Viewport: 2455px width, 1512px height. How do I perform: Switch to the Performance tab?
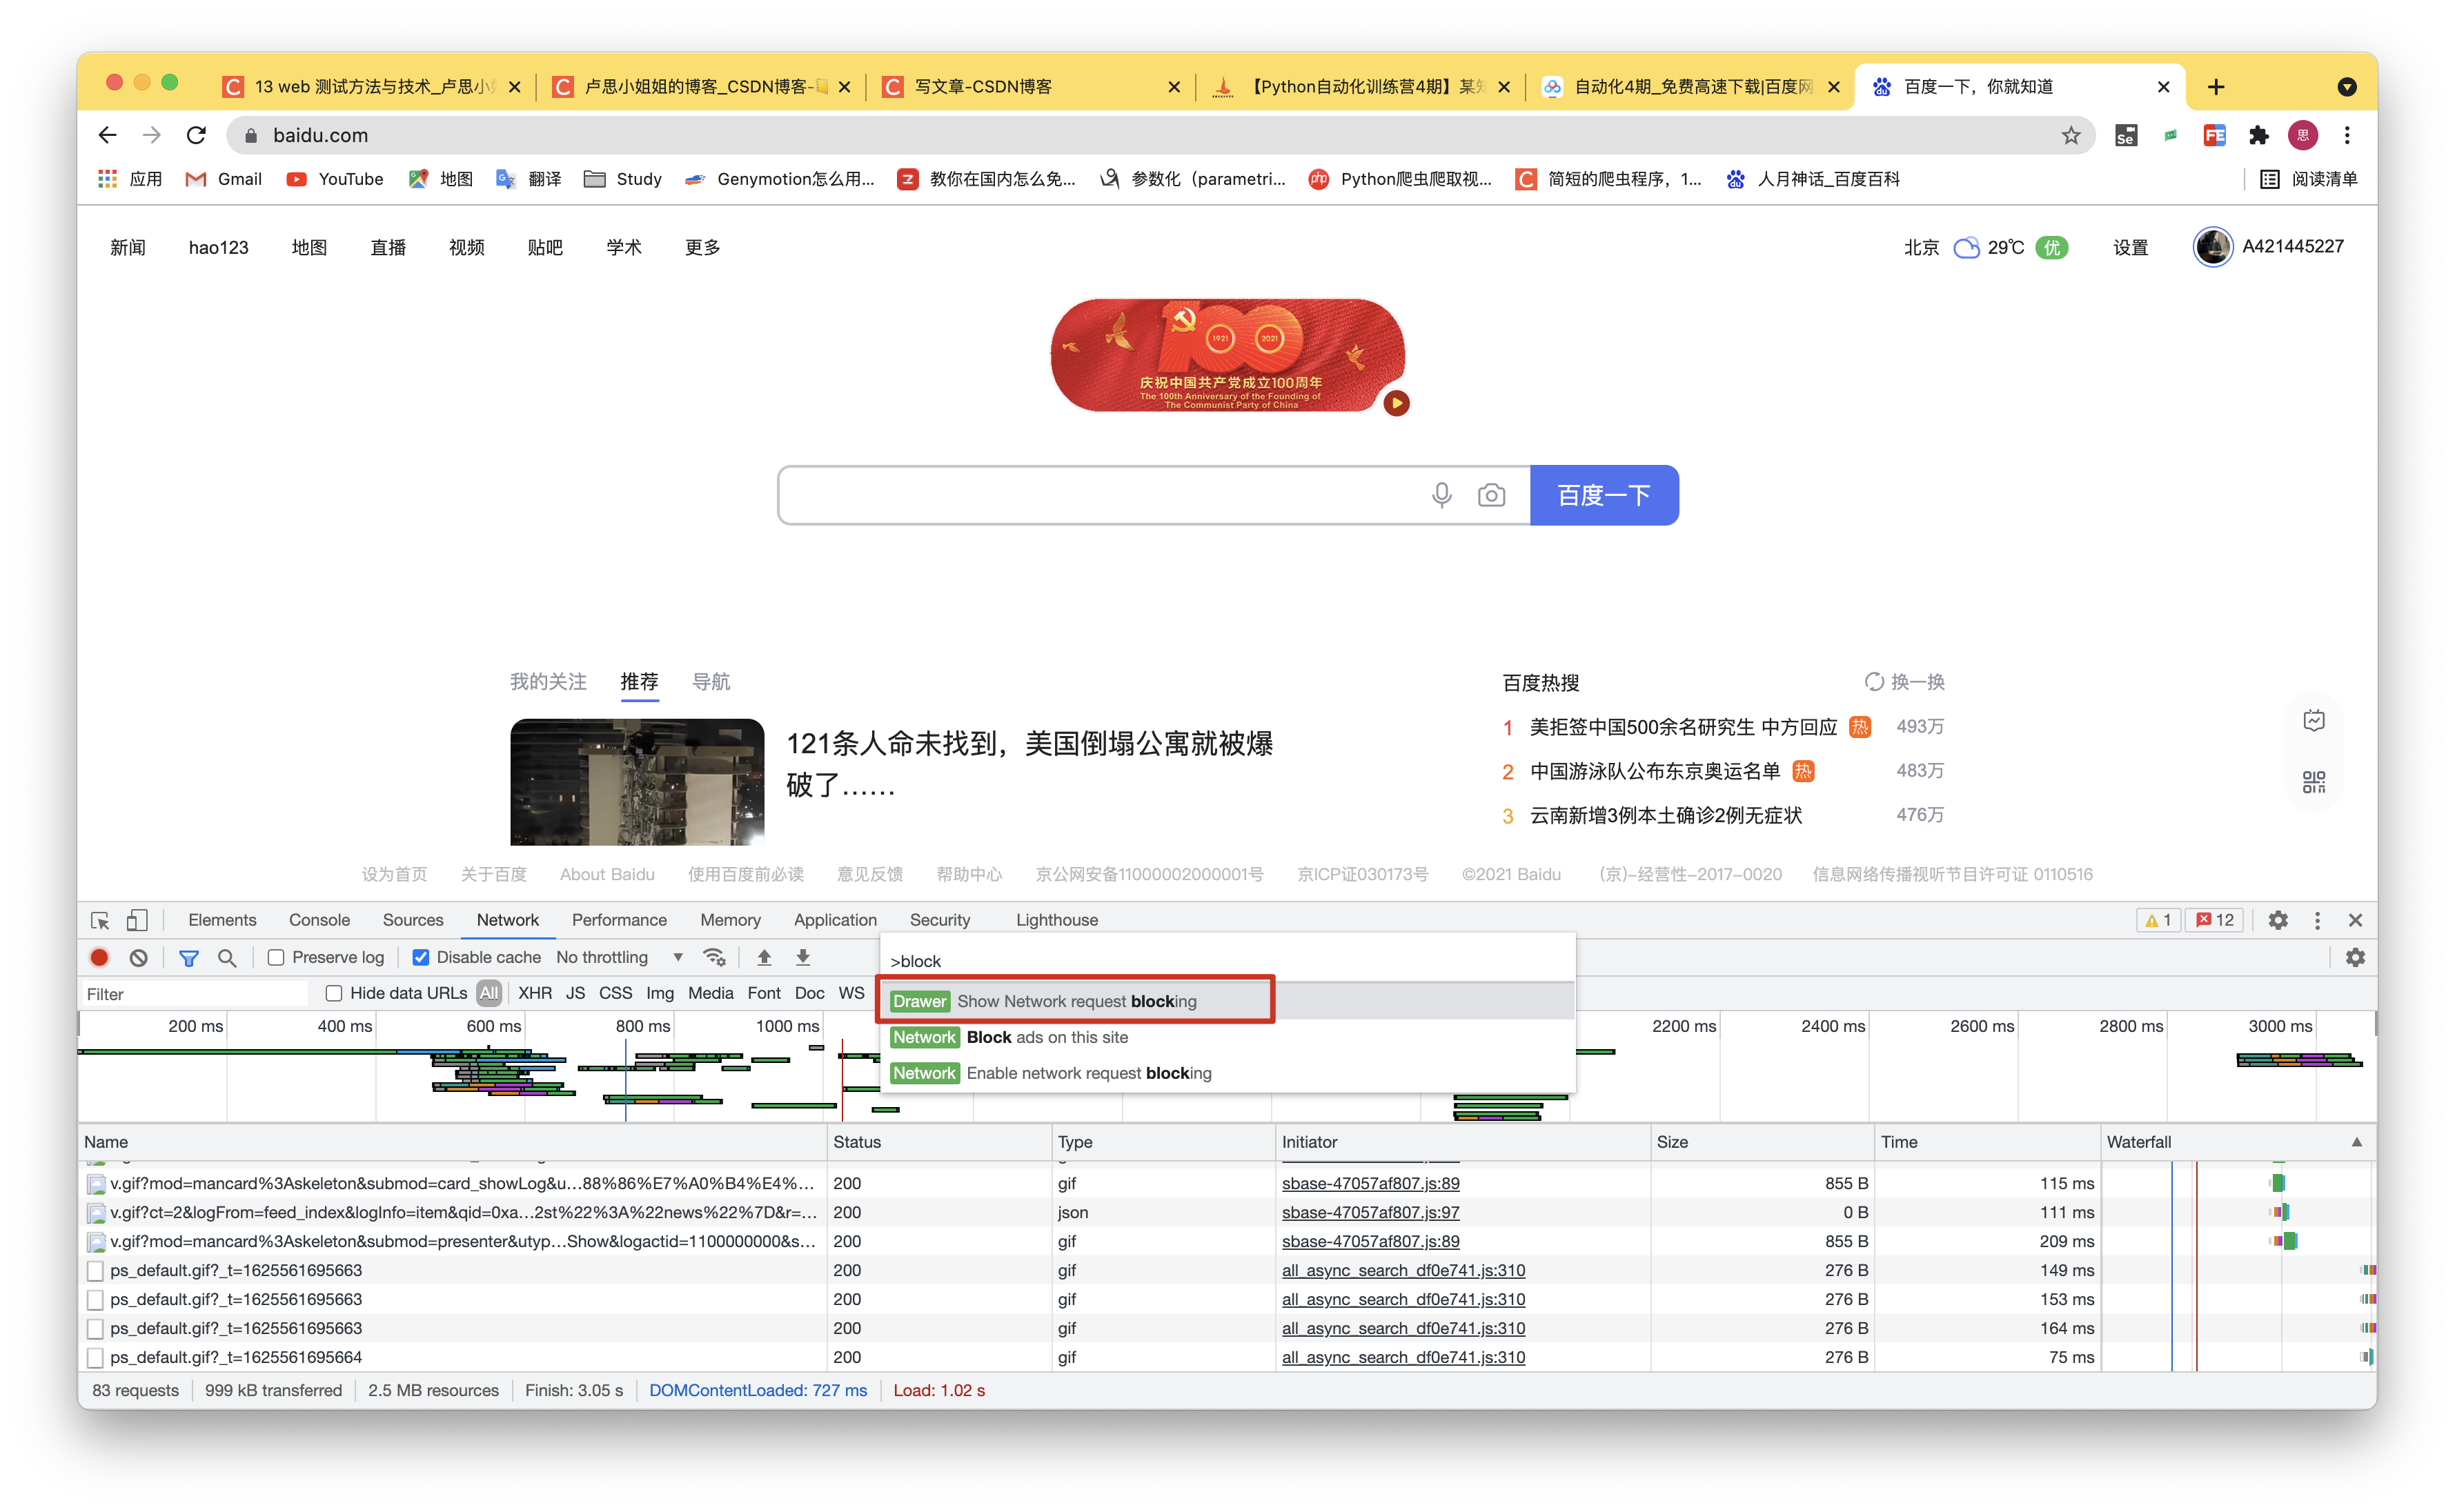click(x=619, y=920)
